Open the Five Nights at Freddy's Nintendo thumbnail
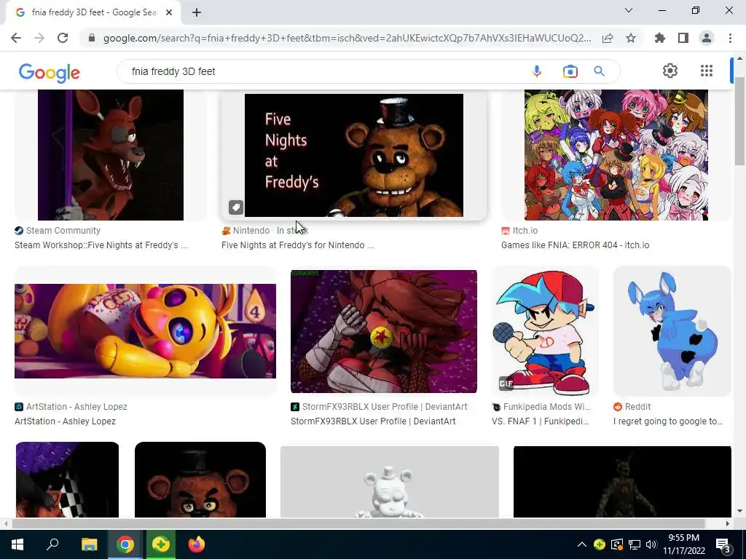Image resolution: width=746 pixels, height=559 pixels. pos(354,155)
